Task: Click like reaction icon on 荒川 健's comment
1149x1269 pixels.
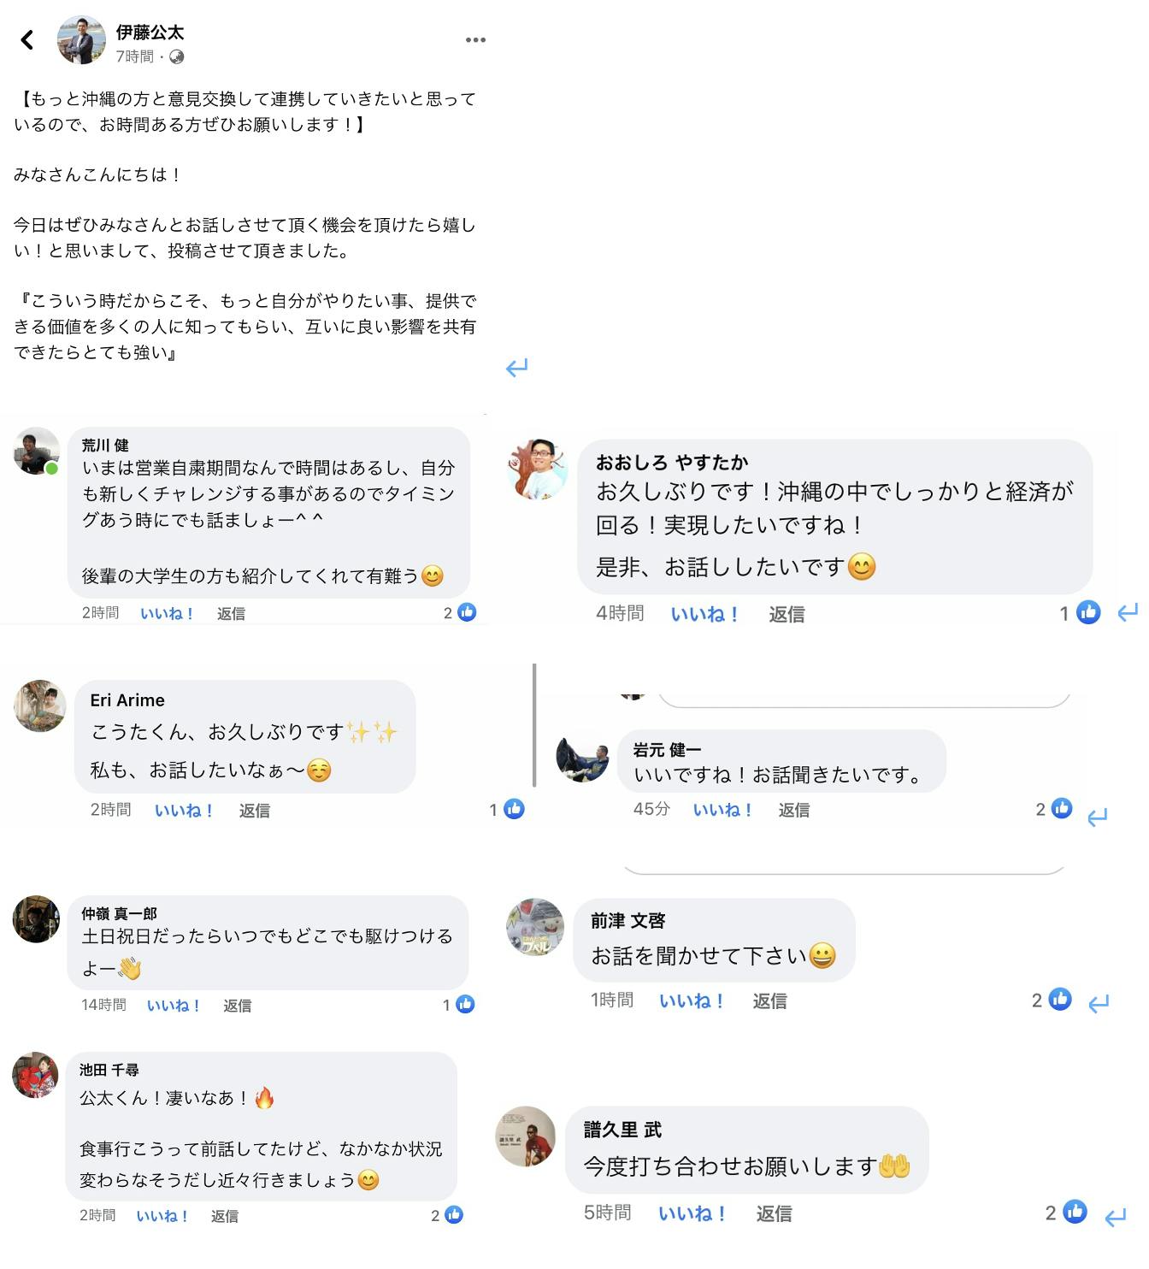Action: (x=467, y=612)
